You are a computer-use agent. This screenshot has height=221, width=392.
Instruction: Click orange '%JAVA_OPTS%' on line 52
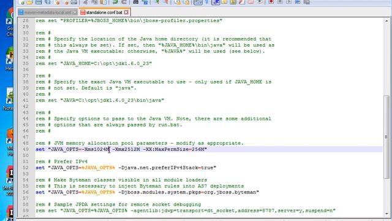pyautogui.click(x=98, y=168)
